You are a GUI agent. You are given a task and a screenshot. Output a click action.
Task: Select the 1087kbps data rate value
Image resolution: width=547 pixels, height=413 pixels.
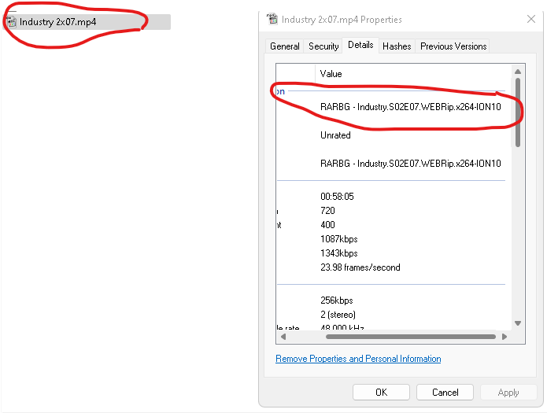click(338, 239)
